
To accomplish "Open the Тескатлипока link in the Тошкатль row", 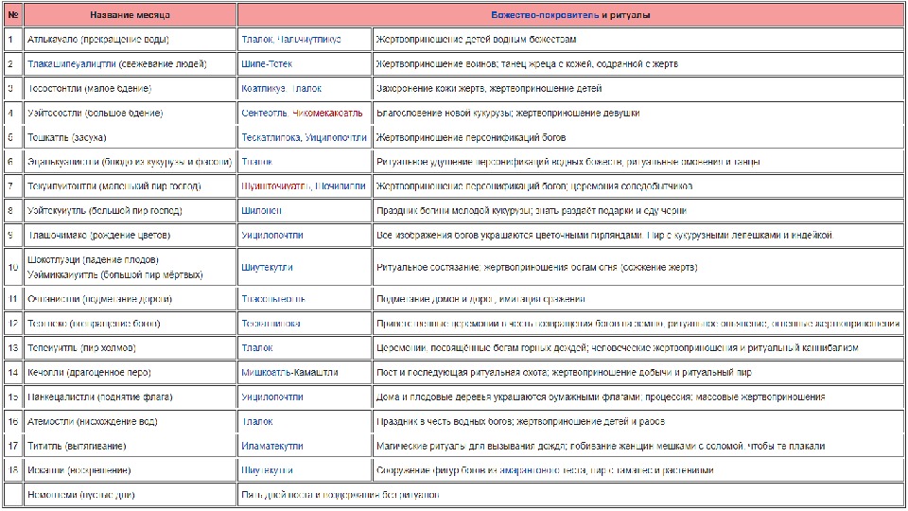I will 271,137.
